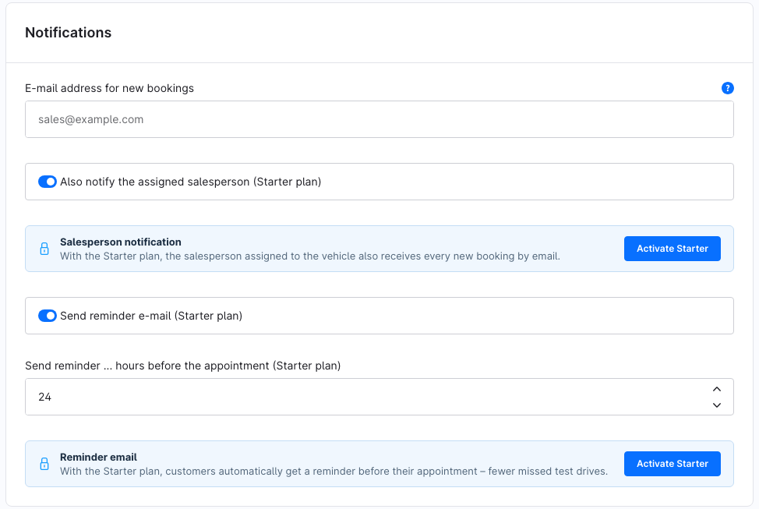Viewport: 759px width, 509px height.
Task: Click the 'Salesperson notification' banner title
Action: pyautogui.click(x=121, y=242)
